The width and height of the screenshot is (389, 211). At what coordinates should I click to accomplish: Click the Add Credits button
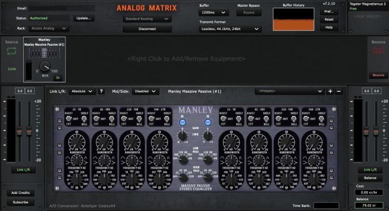[x=20, y=193]
